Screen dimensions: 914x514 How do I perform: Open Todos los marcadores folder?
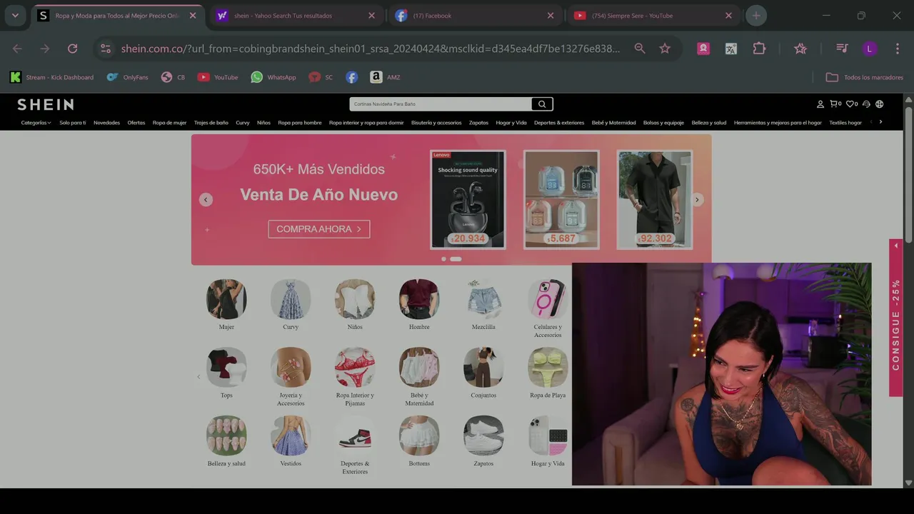865,77
